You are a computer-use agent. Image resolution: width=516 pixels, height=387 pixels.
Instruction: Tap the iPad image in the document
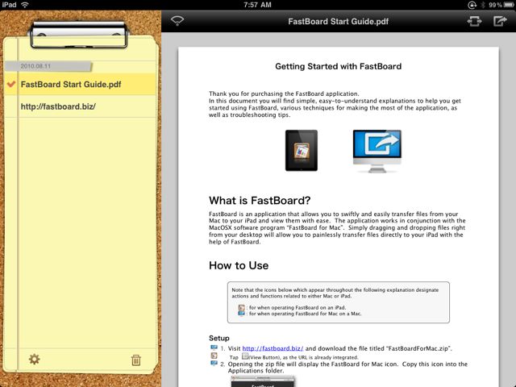click(x=302, y=151)
